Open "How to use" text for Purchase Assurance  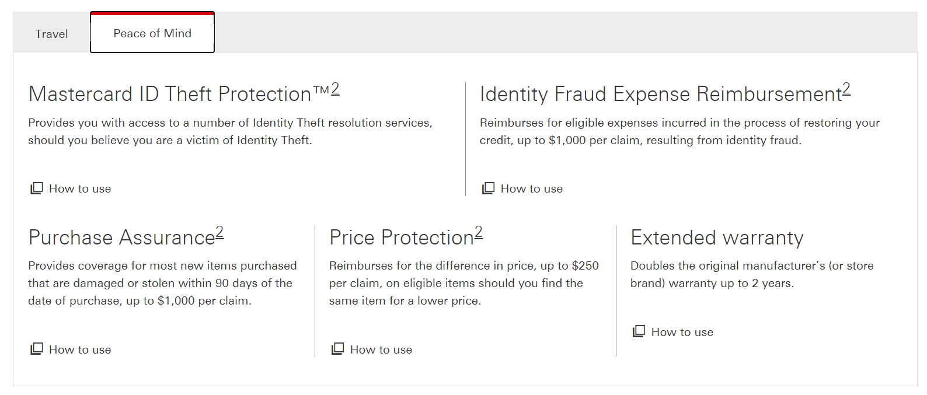pos(80,349)
